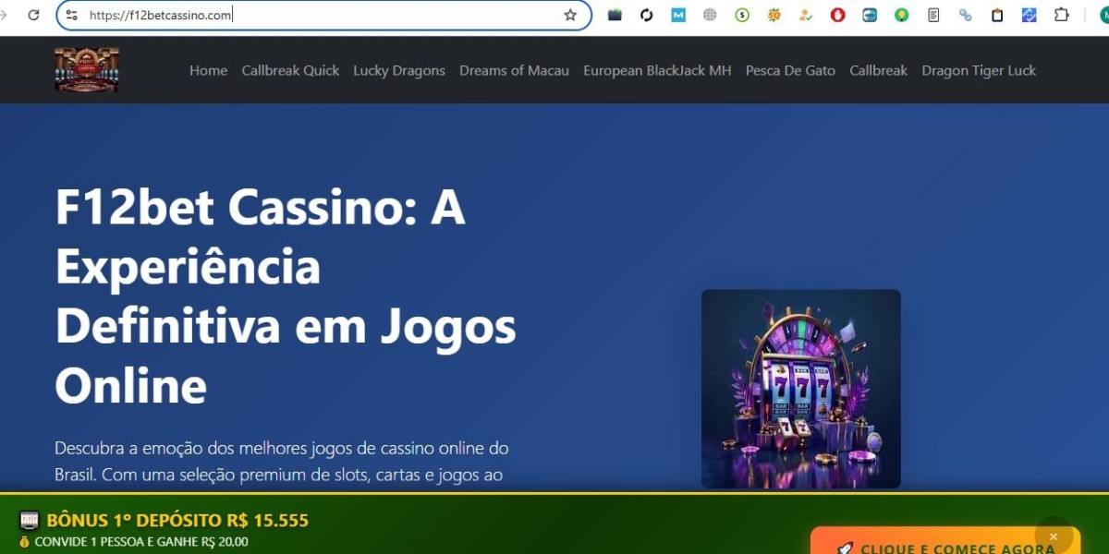Screen dimensions: 1109x554
Task: Click the blue M extension icon
Action: (678, 15)
